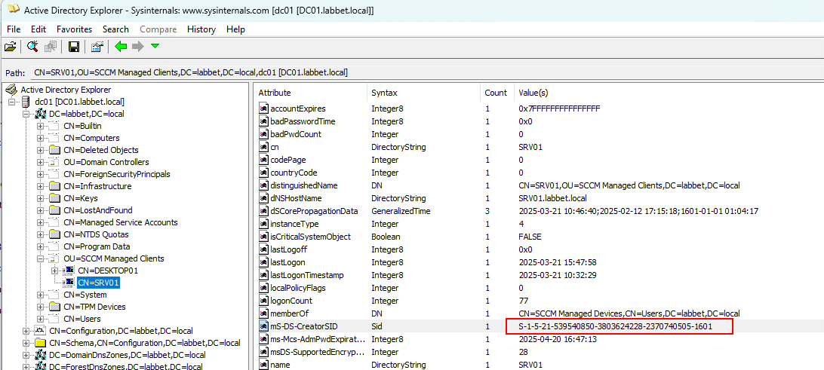The width and height of the screenshot is (824, 370).
Task: Open the History menu
Action: (201, 29)
